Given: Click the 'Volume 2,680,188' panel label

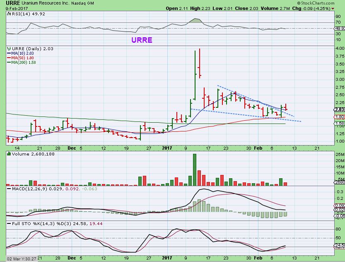Looking at the screenshot, I should coord(33,154).
